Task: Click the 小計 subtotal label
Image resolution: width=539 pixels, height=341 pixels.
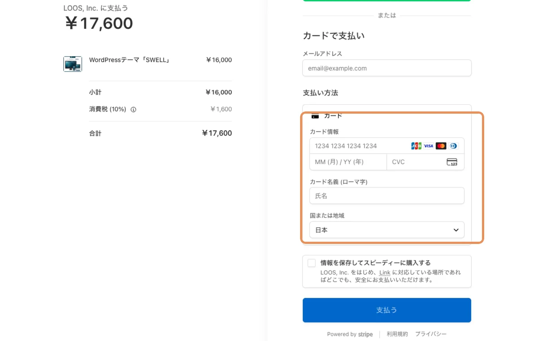Action: (95, 92)
